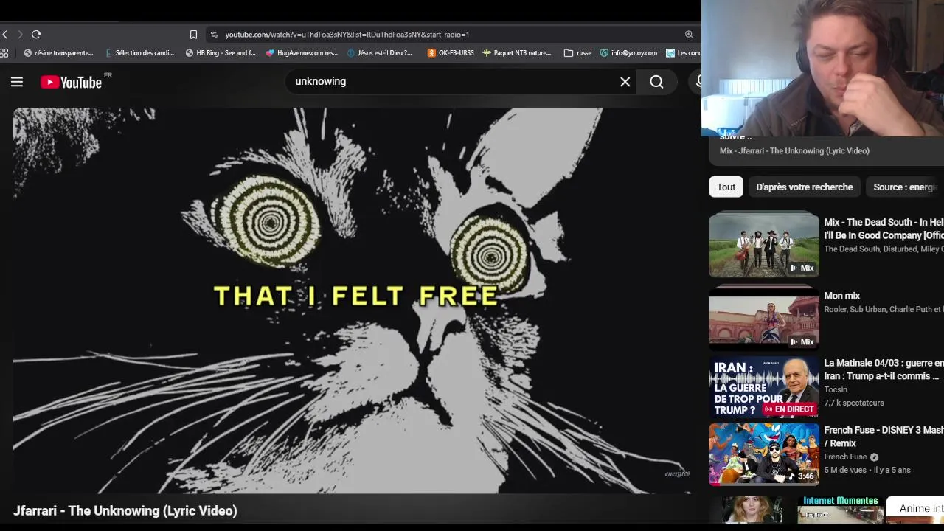
Task: Open the 'Mix - Jfarrari - The Unknowing' playlist title
Action: [794, 150]
